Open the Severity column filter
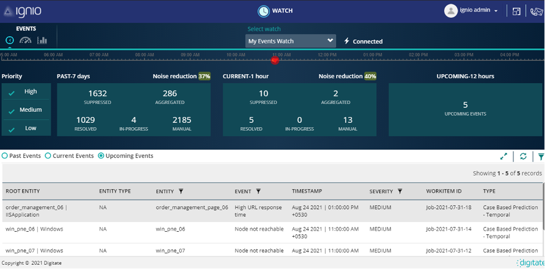 tap(400, 191)
